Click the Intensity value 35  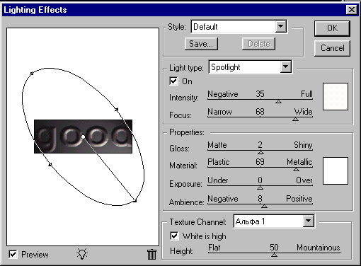point(260,94)
